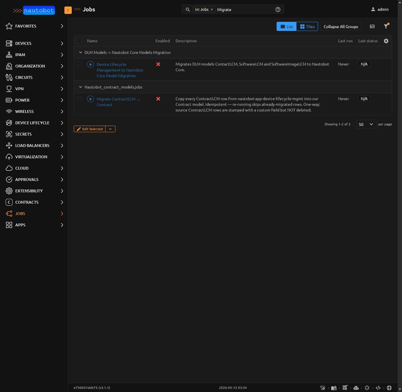
Task: Open the help lifebuoy icon in footer
Action: tap(389, 388)
